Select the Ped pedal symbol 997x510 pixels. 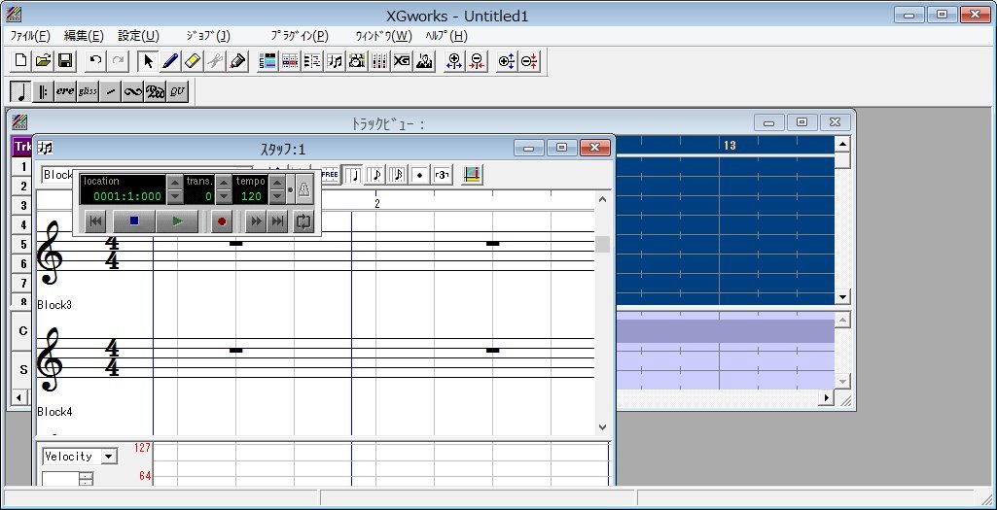(155, 91)
